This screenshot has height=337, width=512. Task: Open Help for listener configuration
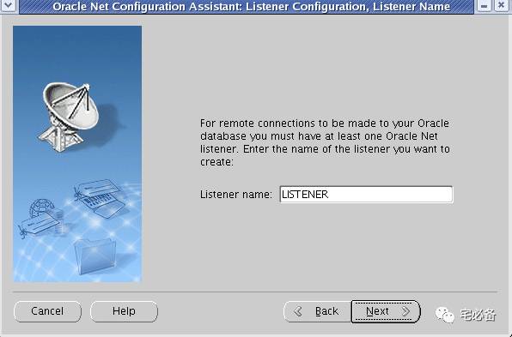[x=124, y=311]
